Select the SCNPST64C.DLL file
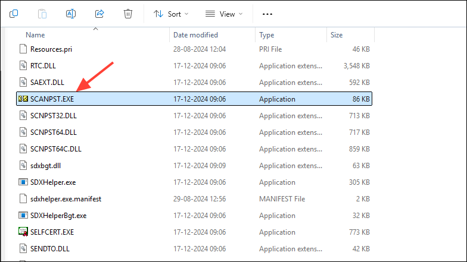Image resolution: width=467 pixels, height=262 pixels. click(55, 149)
